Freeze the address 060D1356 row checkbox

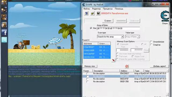click(87, 82)
